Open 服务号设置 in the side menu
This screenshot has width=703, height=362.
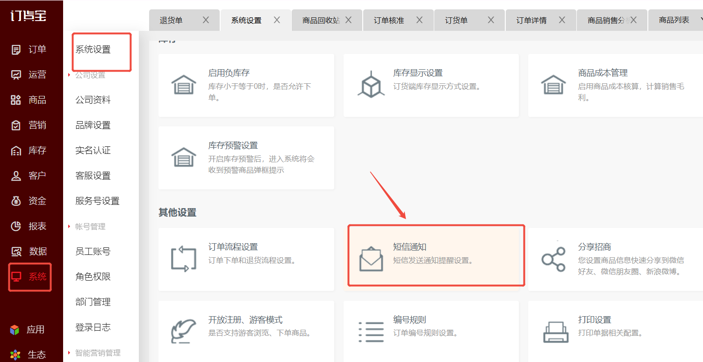tap(97, 201)
